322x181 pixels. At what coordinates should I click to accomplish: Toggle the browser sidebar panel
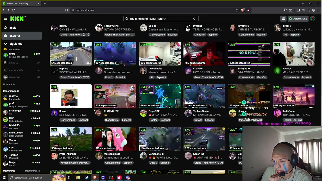pos(298,10)
